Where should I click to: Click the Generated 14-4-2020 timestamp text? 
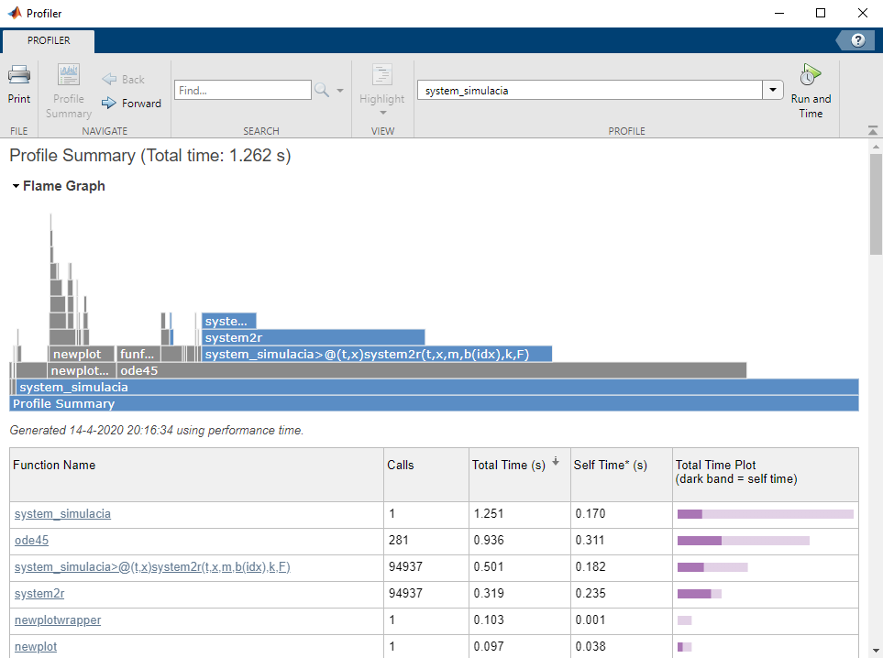click(157, 431)
